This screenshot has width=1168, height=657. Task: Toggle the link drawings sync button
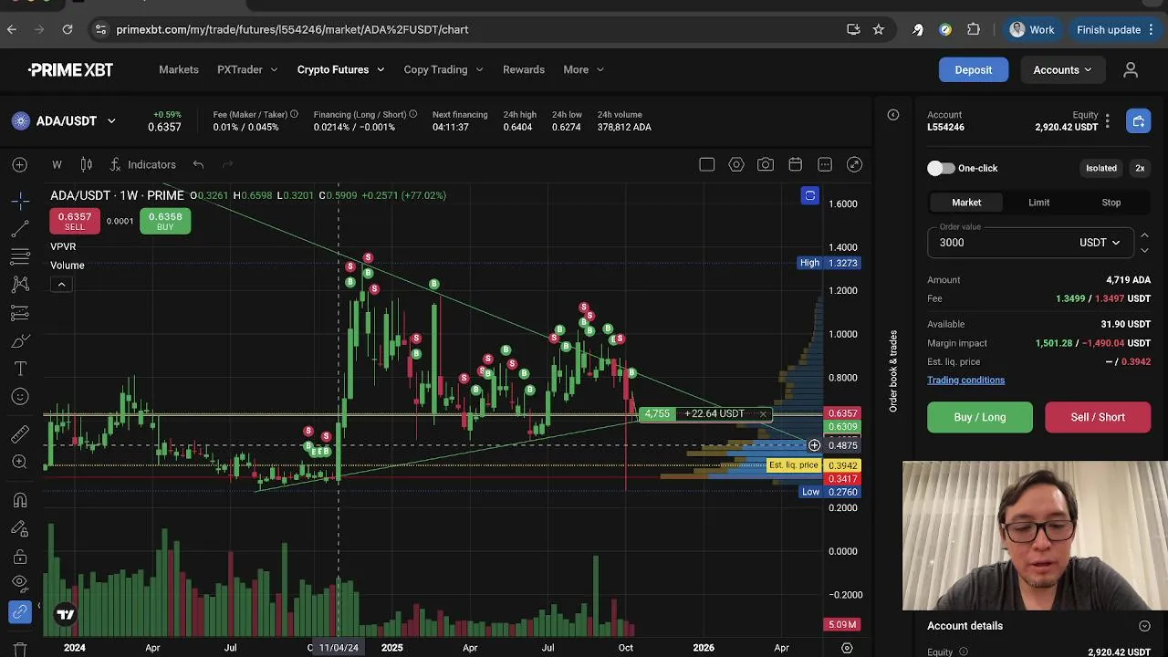pyautogui.click(x=20, y=612)
